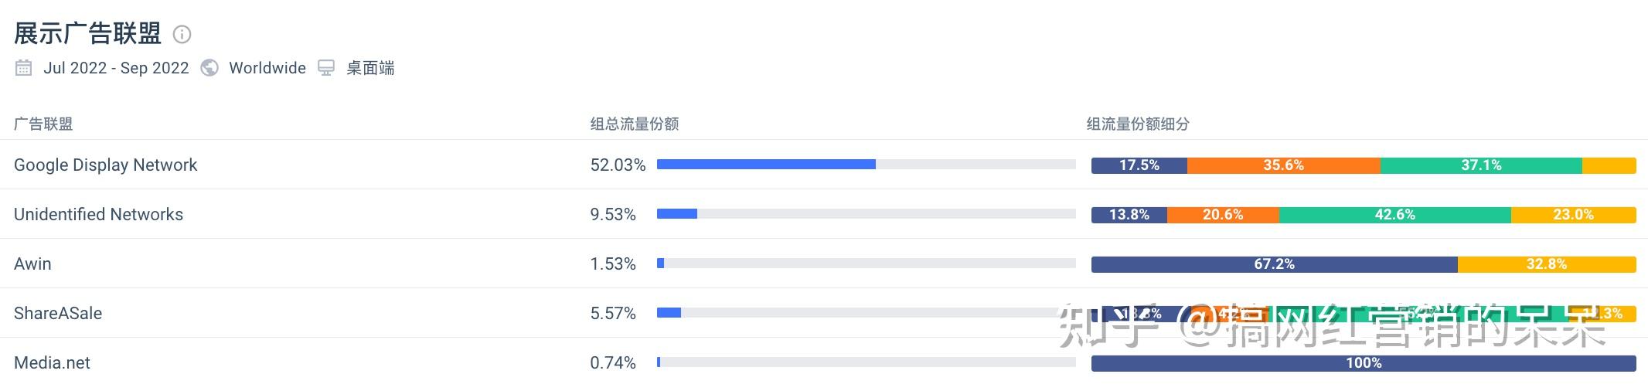Click the info icon beside 展示广告联盟
The image size is (1648, 391).
point(182,34)
